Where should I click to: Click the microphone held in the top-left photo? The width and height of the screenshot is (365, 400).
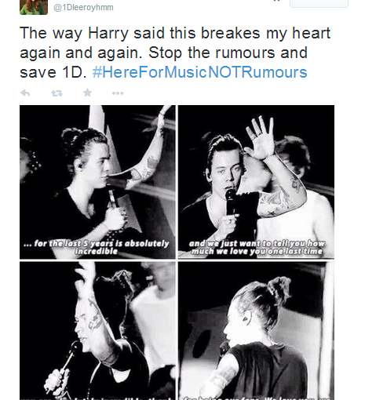[x=113, y=198]
